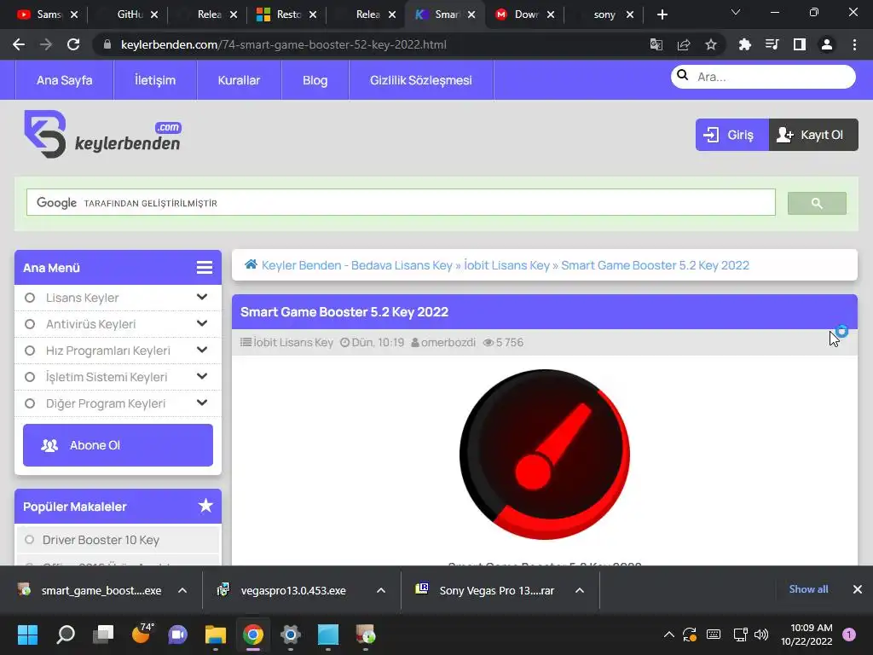The height and width of the screenshot is (655, 873).
Task: Click the Kayıt Ol register button
Action: point(813,135)
